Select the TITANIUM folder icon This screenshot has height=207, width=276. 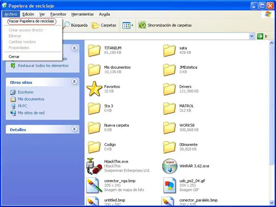pos(94,51)
